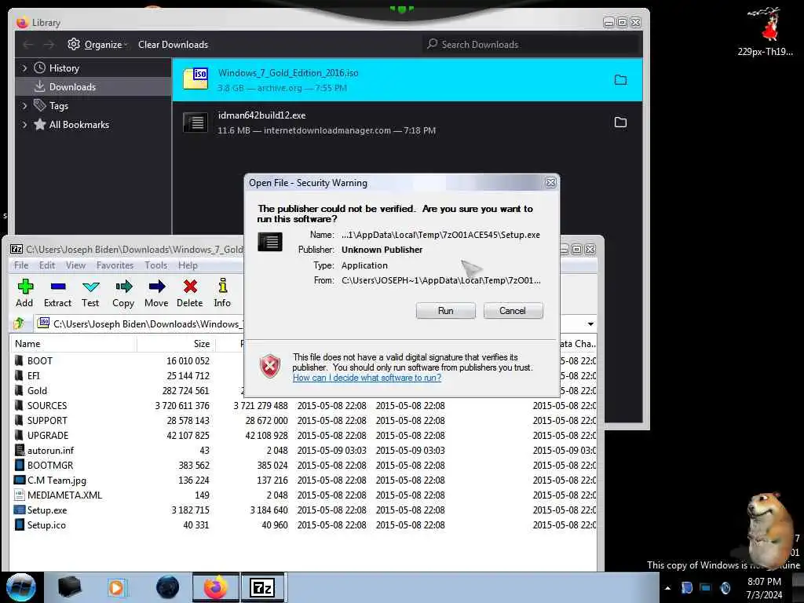This screenshot has width=804, height=603.
Task: Select BOOTMGR in the file list
Action: pyautogui.click(x=304, y=465)
